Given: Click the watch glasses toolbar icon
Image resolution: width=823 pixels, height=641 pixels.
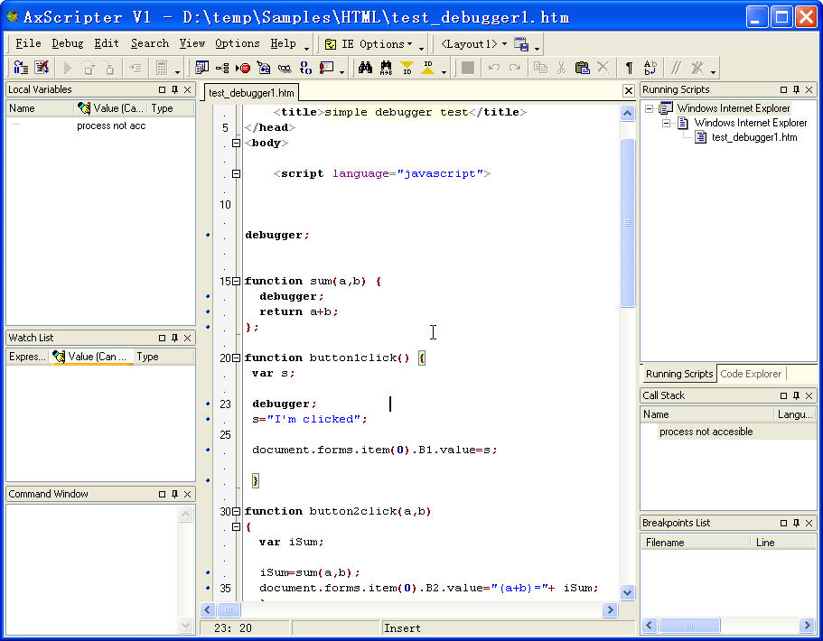Looking at the screenshot, I should click(285, 68).
